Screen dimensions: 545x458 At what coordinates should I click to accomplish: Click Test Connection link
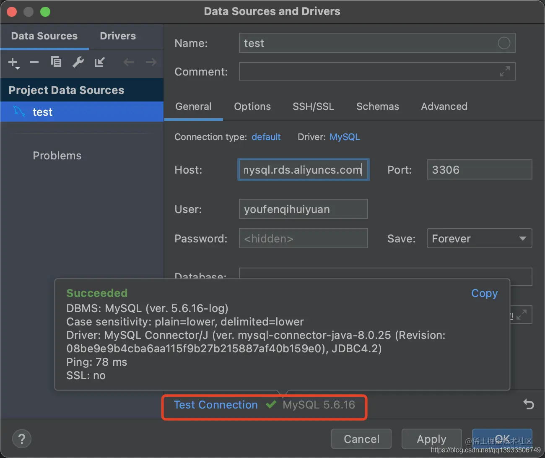click(x=215, y=405)
